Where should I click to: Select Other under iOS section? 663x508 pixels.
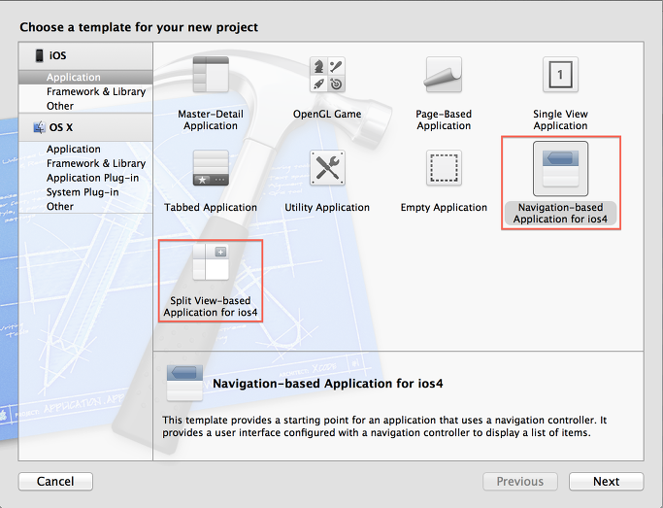pos(85,106)
